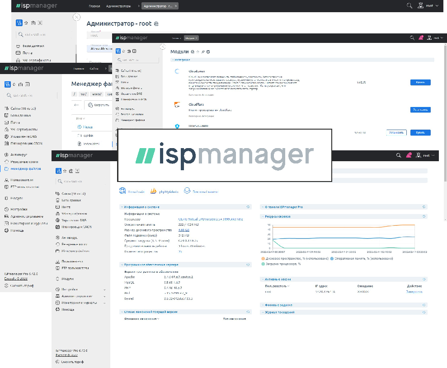This screenshot has height=368, width=447.
Task: Expand the 'Журнал посещений' section
Action: point(263,312)
